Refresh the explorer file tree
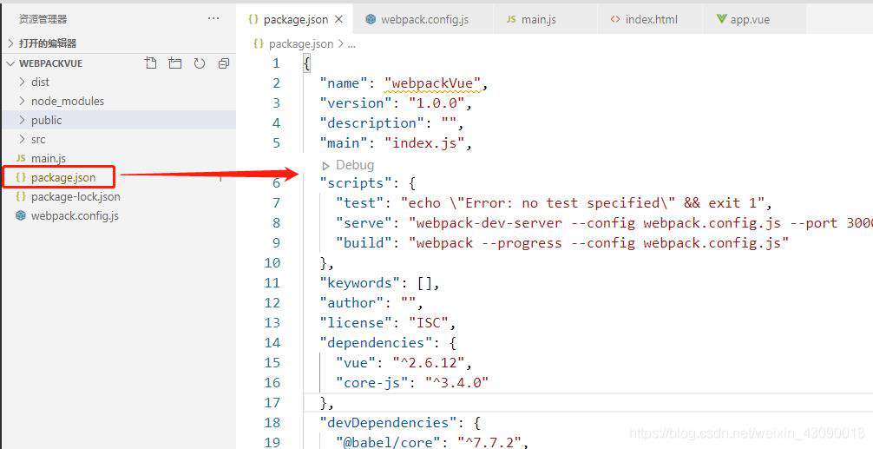Image resolution: width=873 pixels, height=449 pixels. click(x=200, y=63)
